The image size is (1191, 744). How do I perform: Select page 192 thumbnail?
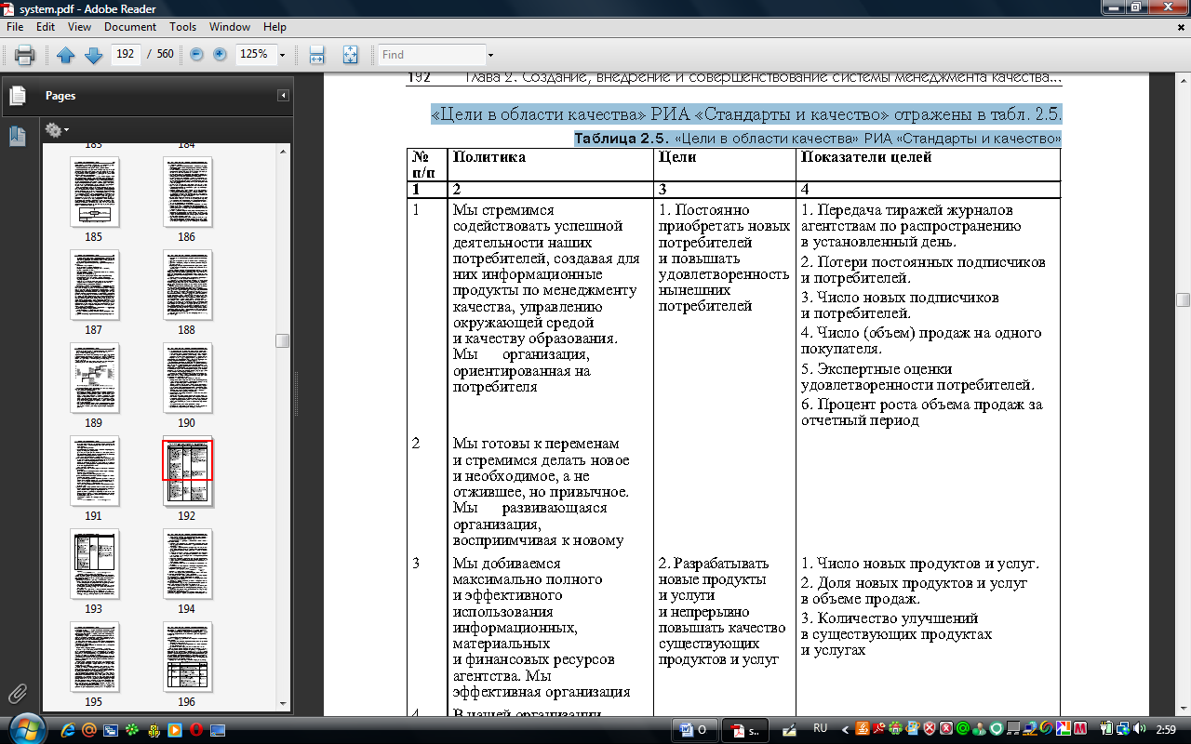(x=187, y=470)
